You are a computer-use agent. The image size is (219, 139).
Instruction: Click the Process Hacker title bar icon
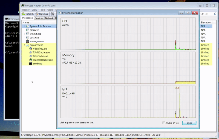pos(23,5)
